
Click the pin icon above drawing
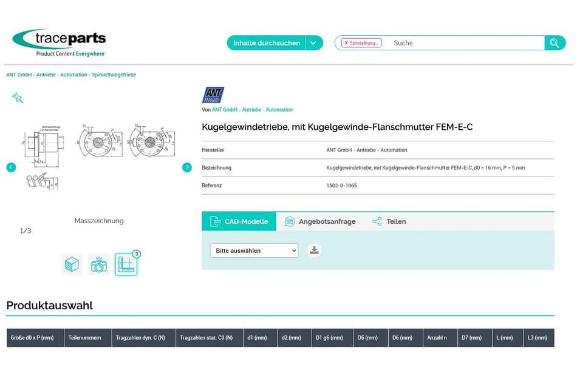pos(17,98)
